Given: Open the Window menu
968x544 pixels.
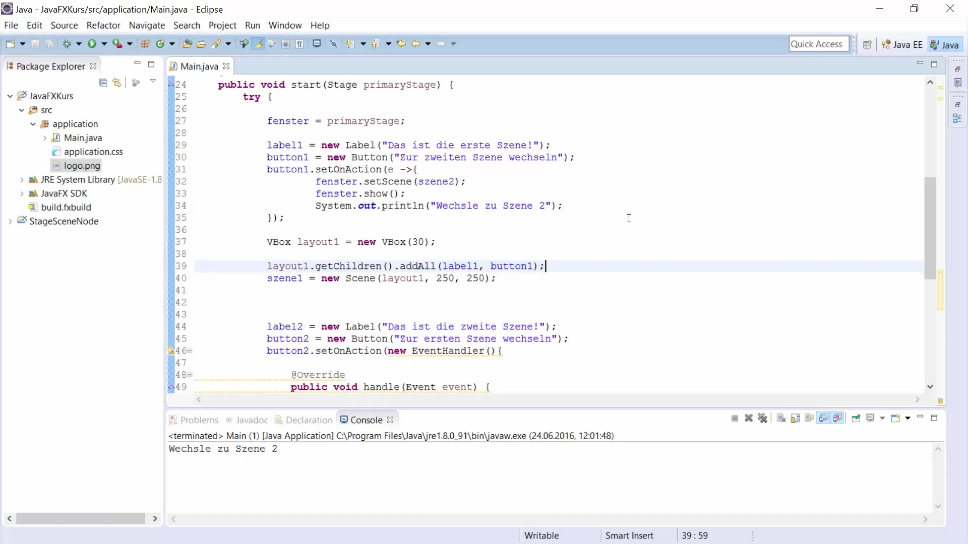Looking at the screenshot, I should pos(285,25).
